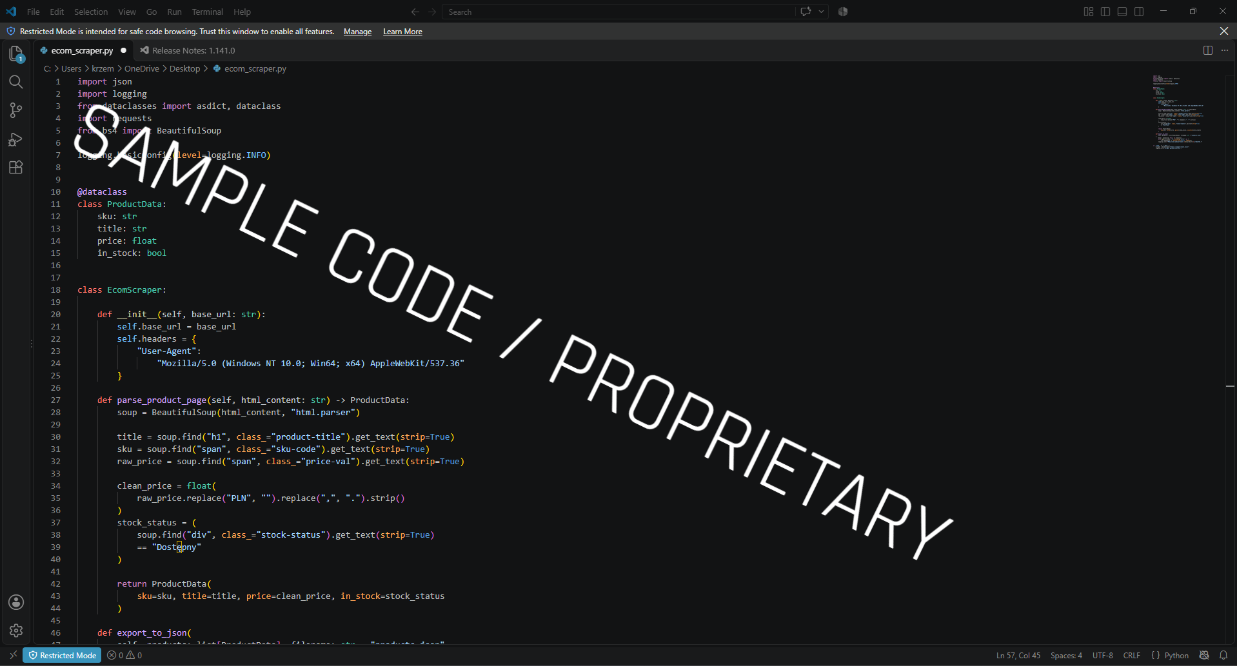Screen dimensions: 1237x666
Task: Open the Accounts menu icon
Action: click(x=16, y=602)
